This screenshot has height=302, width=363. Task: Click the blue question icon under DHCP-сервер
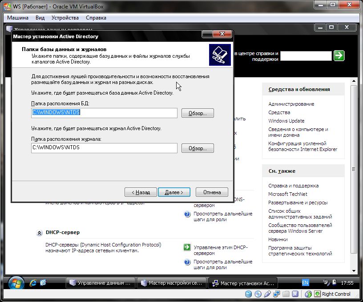[x=187, y=262]
